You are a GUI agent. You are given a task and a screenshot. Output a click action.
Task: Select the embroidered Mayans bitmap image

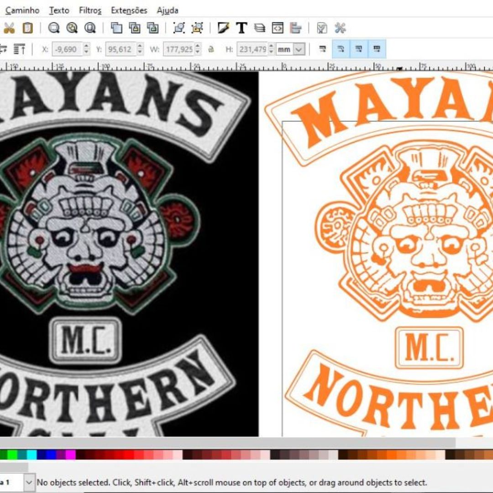pos(129,254)
